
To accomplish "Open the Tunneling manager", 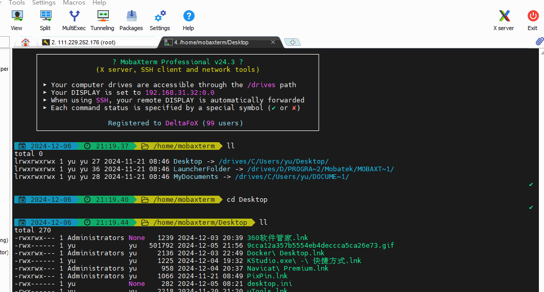I will pos(102,20).
